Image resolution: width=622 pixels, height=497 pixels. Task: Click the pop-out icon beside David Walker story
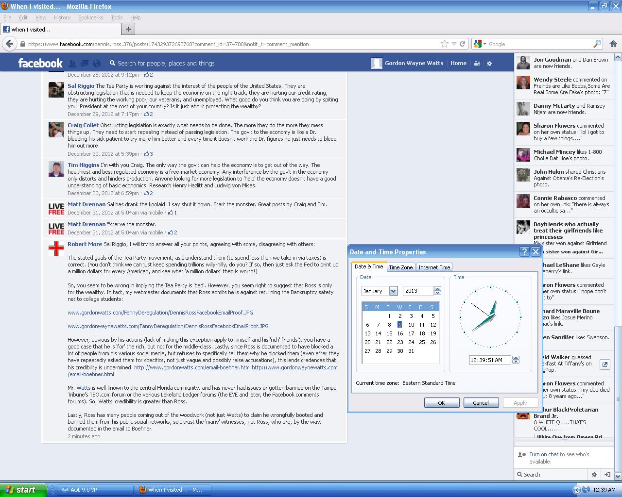pos(605,364)
